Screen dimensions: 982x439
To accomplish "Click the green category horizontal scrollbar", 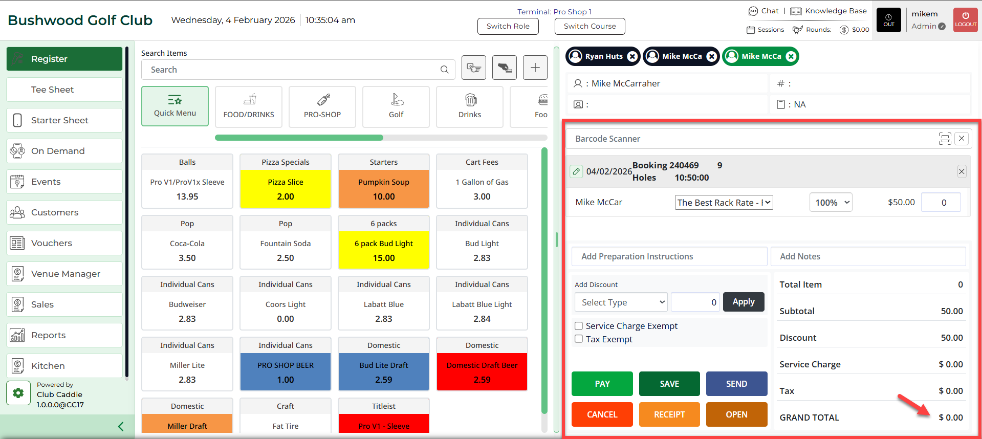I will (299, 138).
